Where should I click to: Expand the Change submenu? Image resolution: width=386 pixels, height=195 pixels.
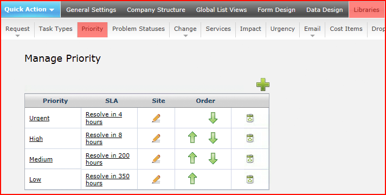point(185,30)
